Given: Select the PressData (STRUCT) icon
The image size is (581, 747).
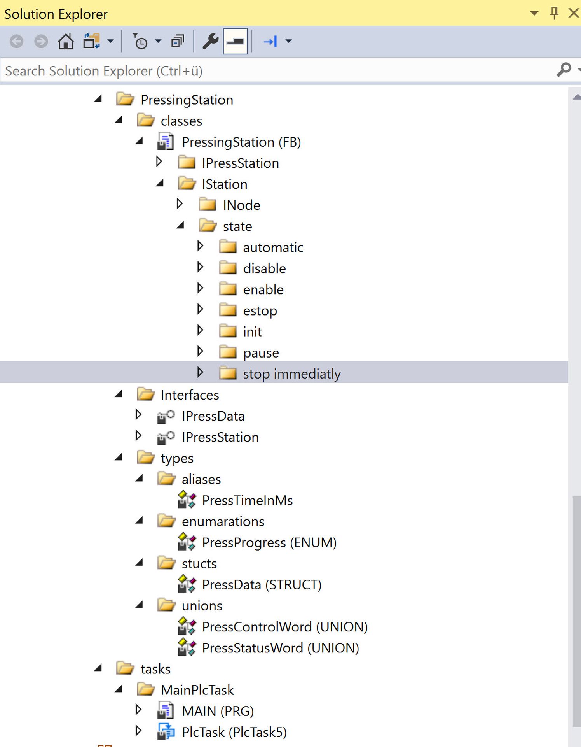Looking at the screenshot, I should coord(187,584).
